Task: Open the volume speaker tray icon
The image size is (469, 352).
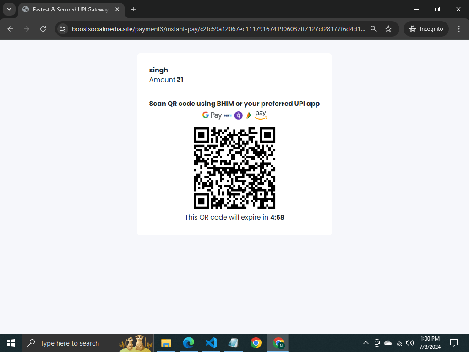Action: point(410,343)
